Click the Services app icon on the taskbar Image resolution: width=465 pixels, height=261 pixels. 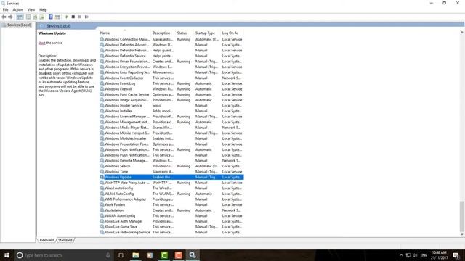point(193,255)
